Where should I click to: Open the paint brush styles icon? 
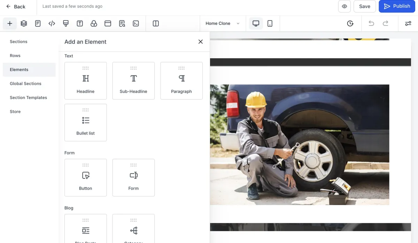point(66,23)
